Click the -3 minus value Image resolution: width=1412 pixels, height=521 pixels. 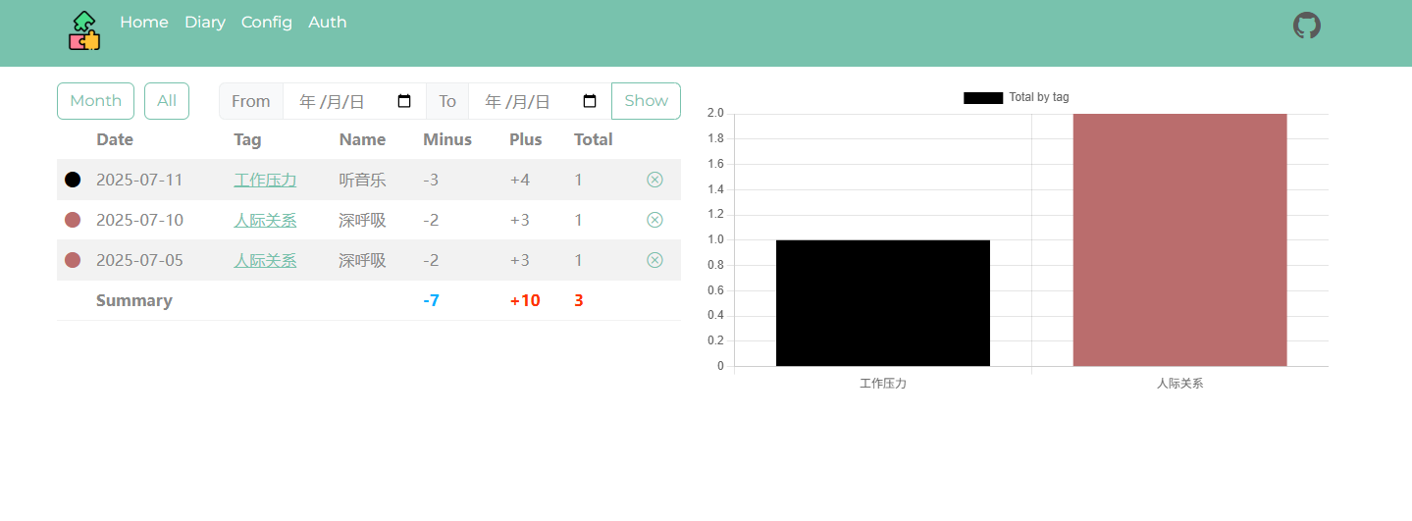431,181
